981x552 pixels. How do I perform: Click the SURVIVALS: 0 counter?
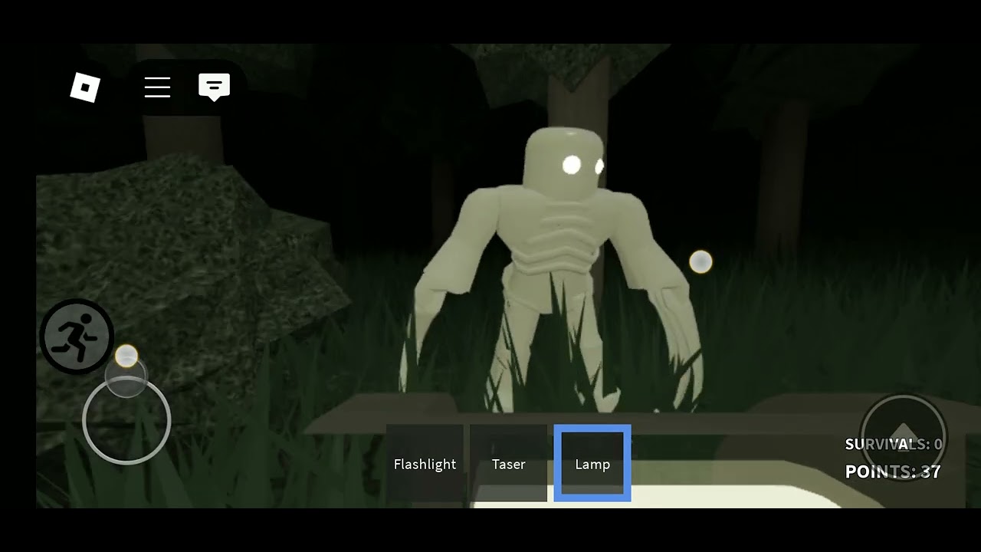point(894,444)
